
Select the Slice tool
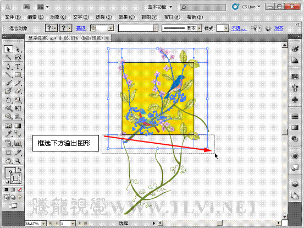pos(18,153)
